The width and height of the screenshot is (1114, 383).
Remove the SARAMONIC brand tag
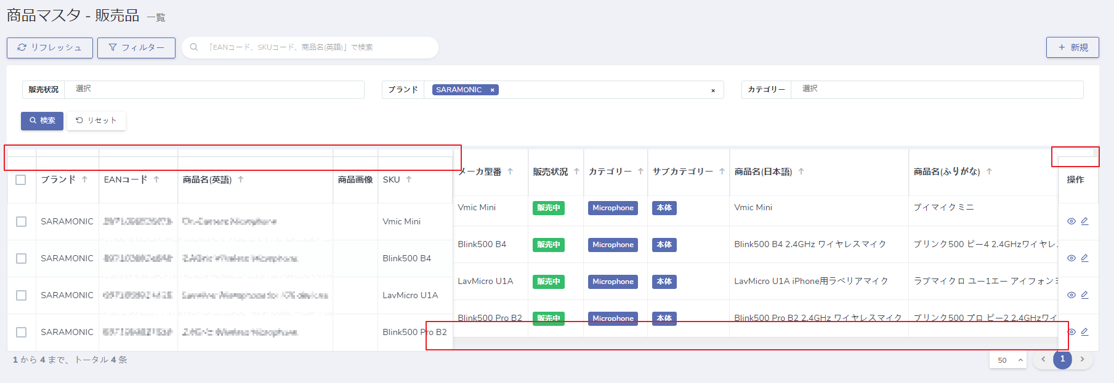click(x=492, y=90)
